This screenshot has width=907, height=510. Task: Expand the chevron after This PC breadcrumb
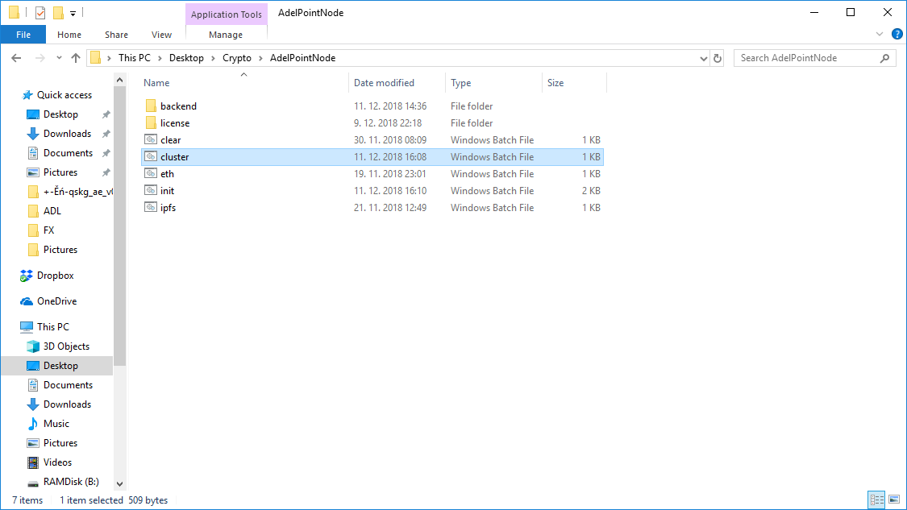click(x=160, y=58)
